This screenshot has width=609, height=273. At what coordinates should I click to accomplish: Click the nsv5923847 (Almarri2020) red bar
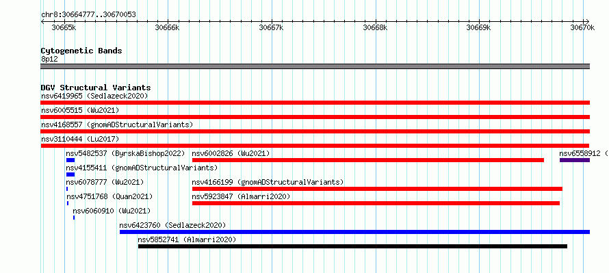click(x=376, y=203)
